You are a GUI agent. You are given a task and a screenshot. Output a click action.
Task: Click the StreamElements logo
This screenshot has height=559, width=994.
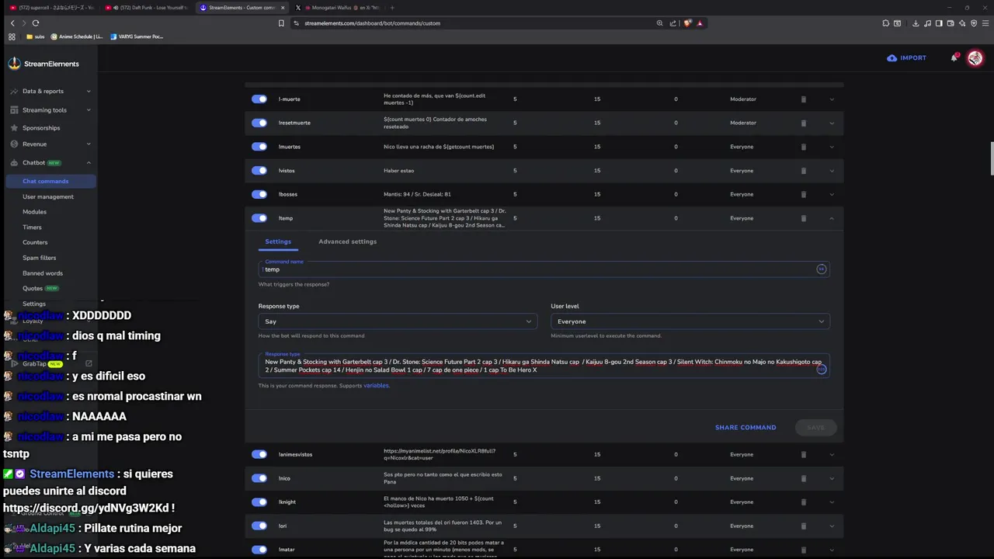43,64
